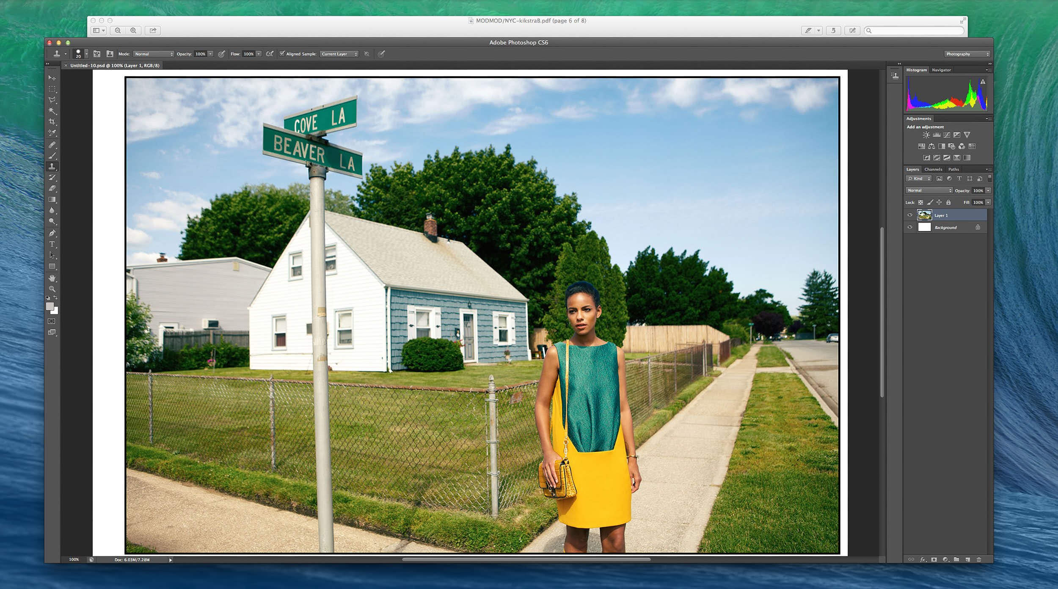Add a Brightness/Contrast adjustment

(926, 135)
